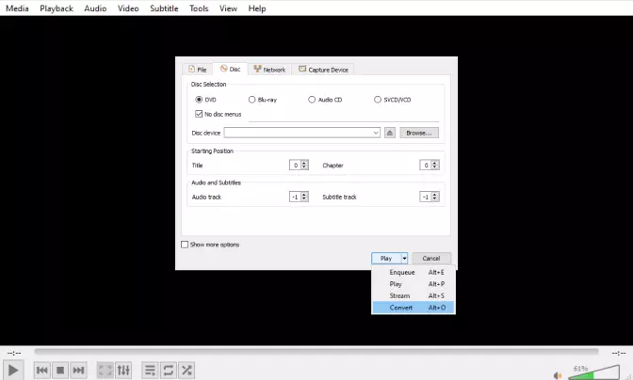Open the Playback menu
This screenshot has height=380, width=633.
pos(57,8)
